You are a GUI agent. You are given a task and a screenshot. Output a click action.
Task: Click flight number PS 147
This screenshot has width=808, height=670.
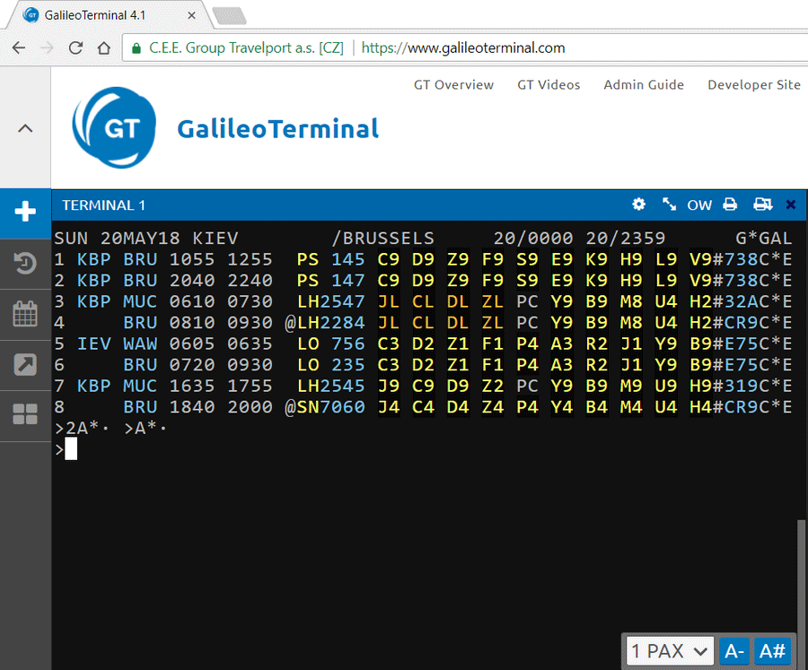330,280
